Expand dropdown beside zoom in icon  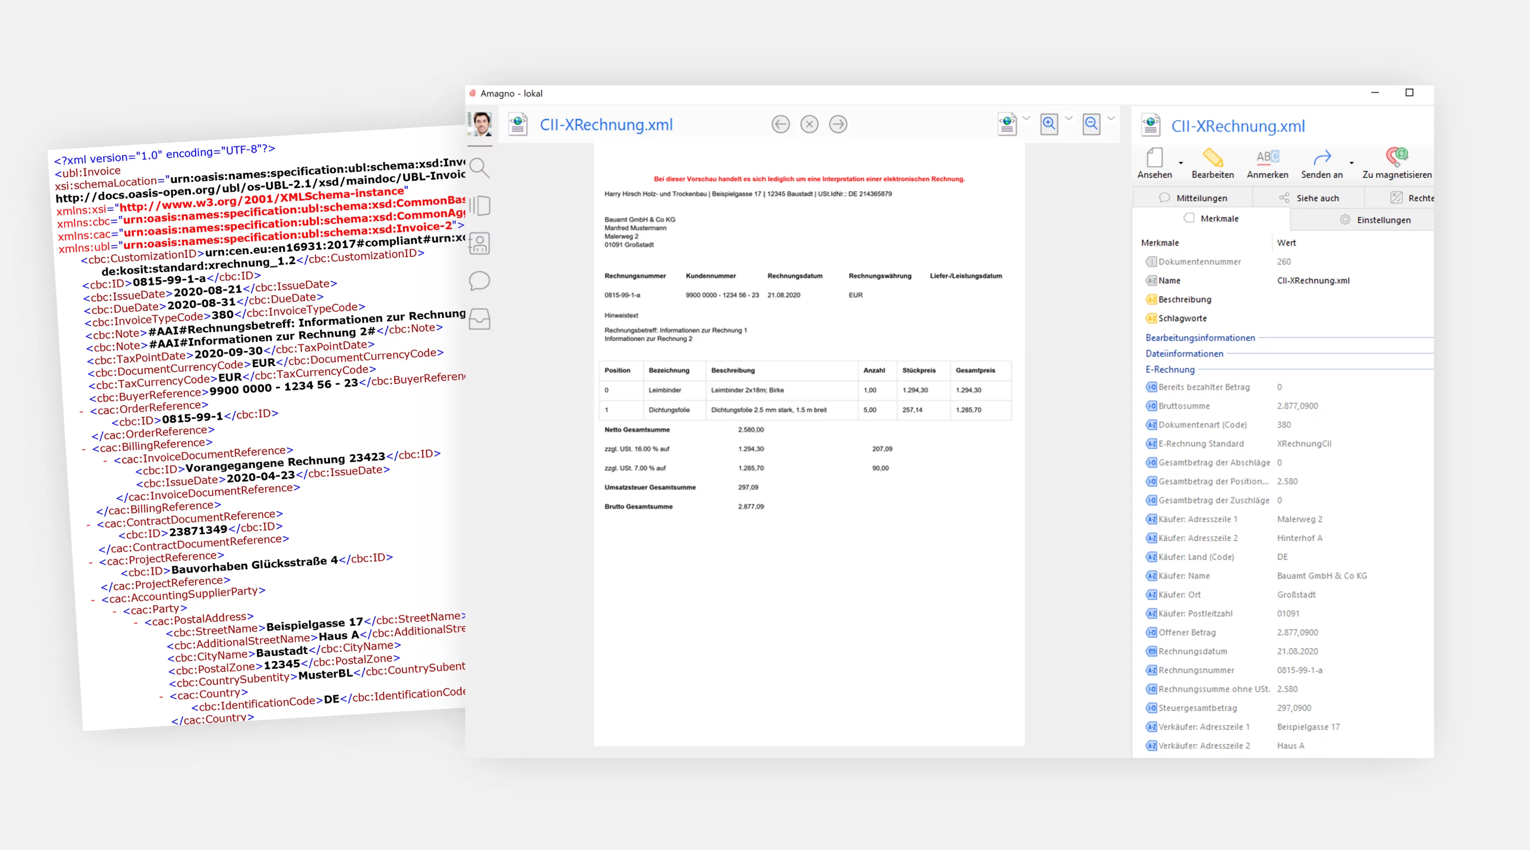(x=1068, y=118)
